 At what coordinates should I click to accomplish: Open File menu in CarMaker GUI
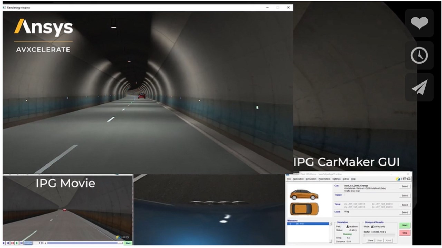[x=289, y=179]
